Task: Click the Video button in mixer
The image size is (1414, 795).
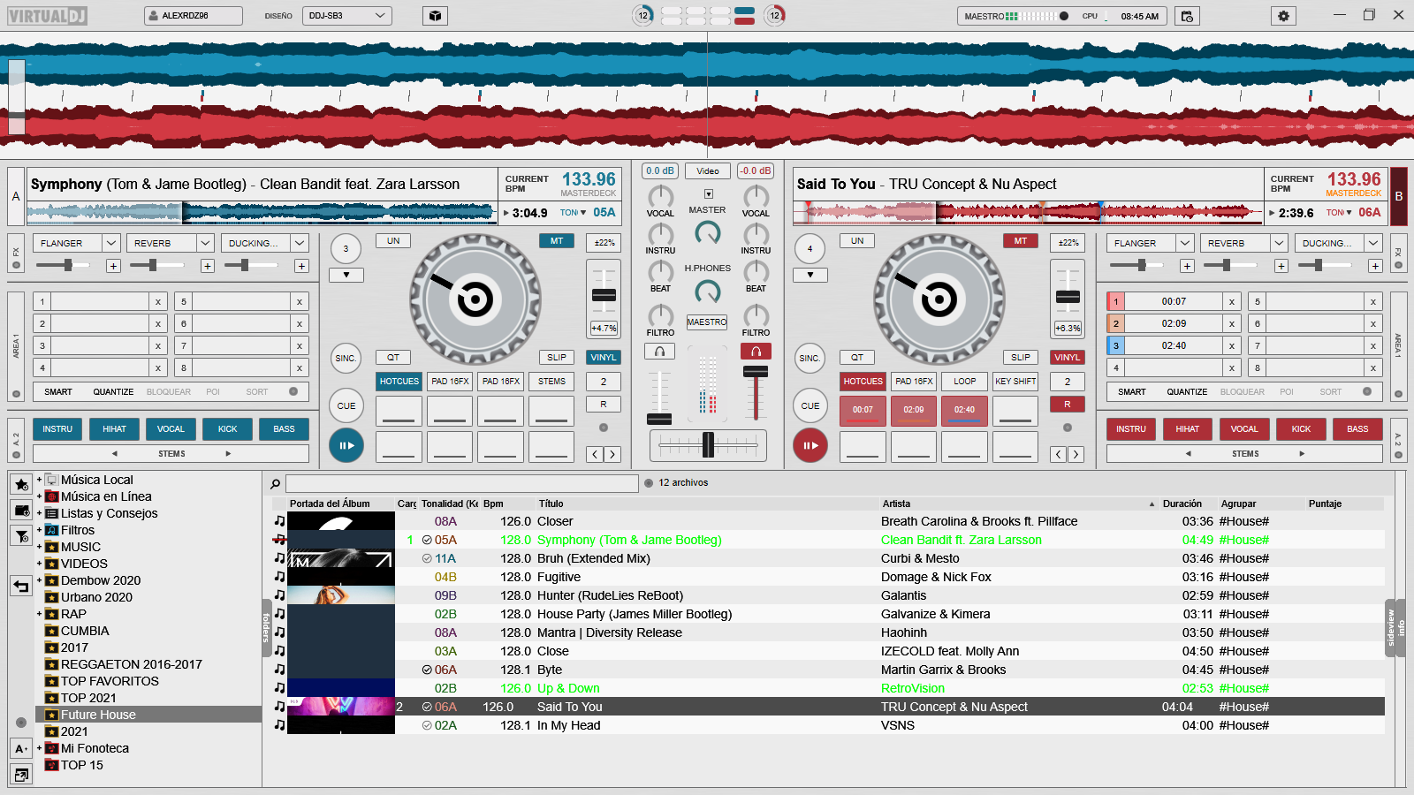Action: 708,171
